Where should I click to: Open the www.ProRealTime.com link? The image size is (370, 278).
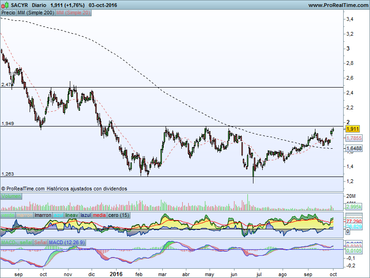tap(338, 5)
